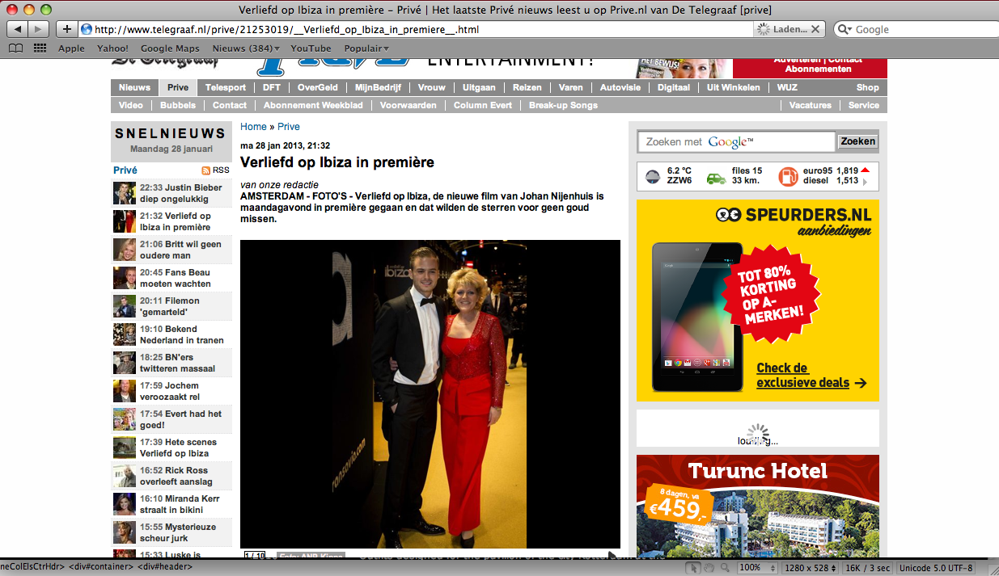Image resolution: width=999 pixels, height=576 pixels.
Task: Select the hand pan tool in status bar
Action: (x=709, y=568)
